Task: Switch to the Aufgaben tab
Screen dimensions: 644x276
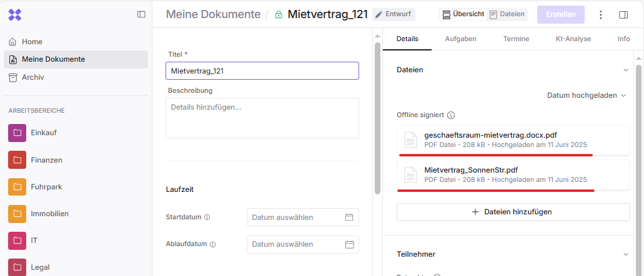Action: tap(460, 39)
